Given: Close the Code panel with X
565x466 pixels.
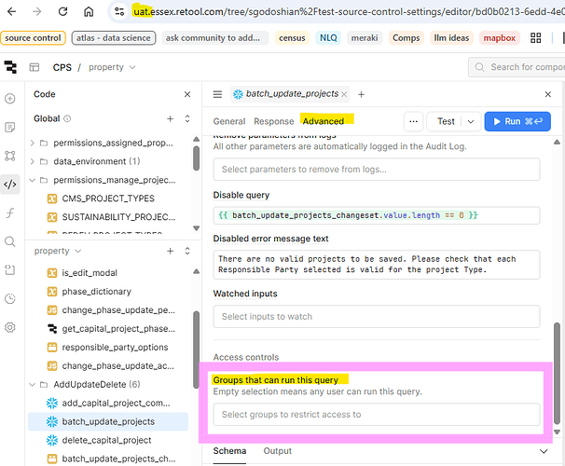Looking at the screenshot, I should [187, 94].
